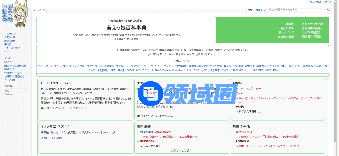Image resolution: width=339 pixels, height=156 pixels.
Task: Open the アカウント作成 link
Action: (x=314, y=2)
